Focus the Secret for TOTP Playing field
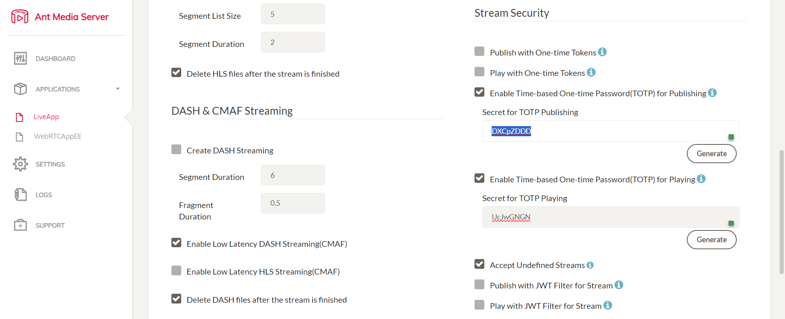 coord(611,217)
